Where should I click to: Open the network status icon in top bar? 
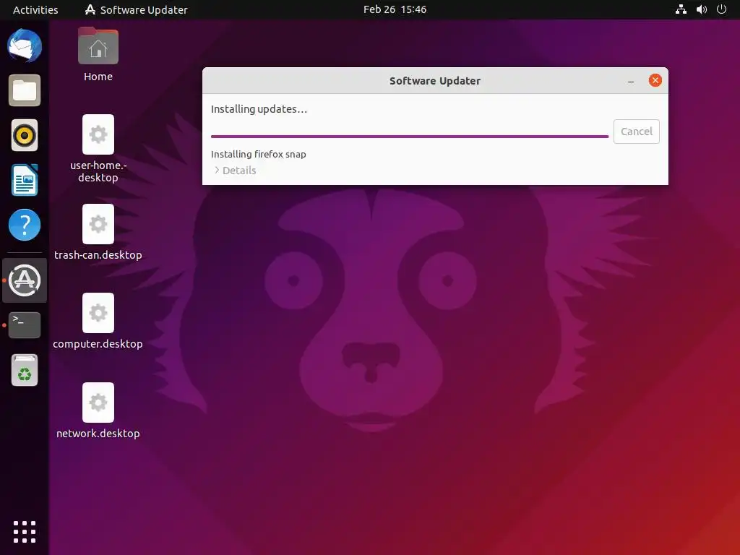click(x=681, y=9)
